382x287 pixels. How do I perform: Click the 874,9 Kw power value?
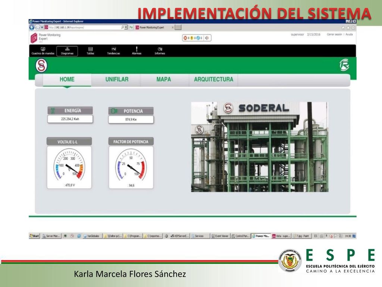131,120
